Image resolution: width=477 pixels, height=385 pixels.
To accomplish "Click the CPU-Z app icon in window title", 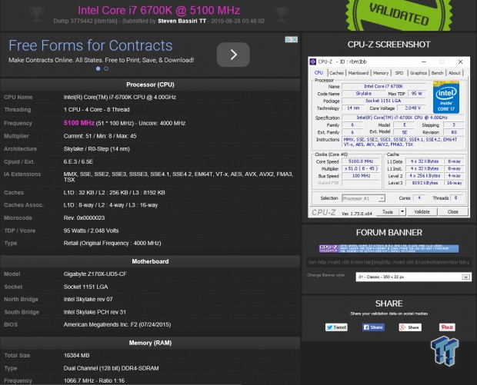I will click(x=312, y=61).
